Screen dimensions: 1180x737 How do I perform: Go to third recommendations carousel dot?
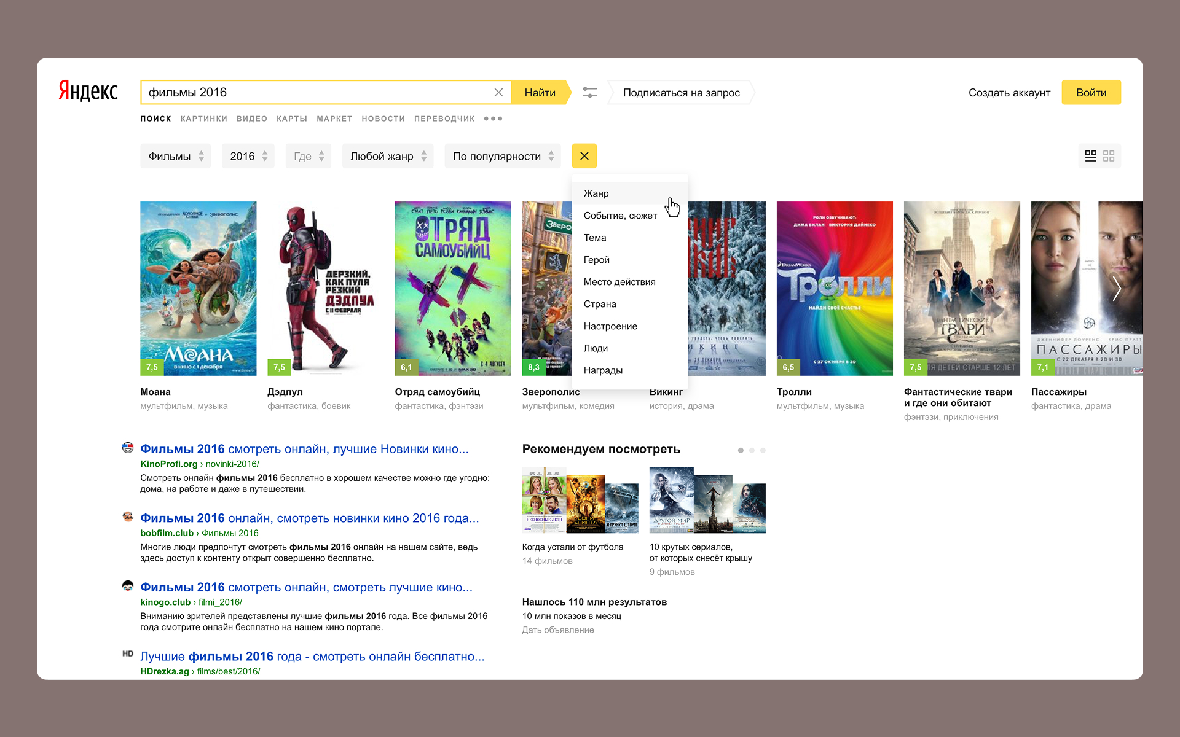coord(763,450)
